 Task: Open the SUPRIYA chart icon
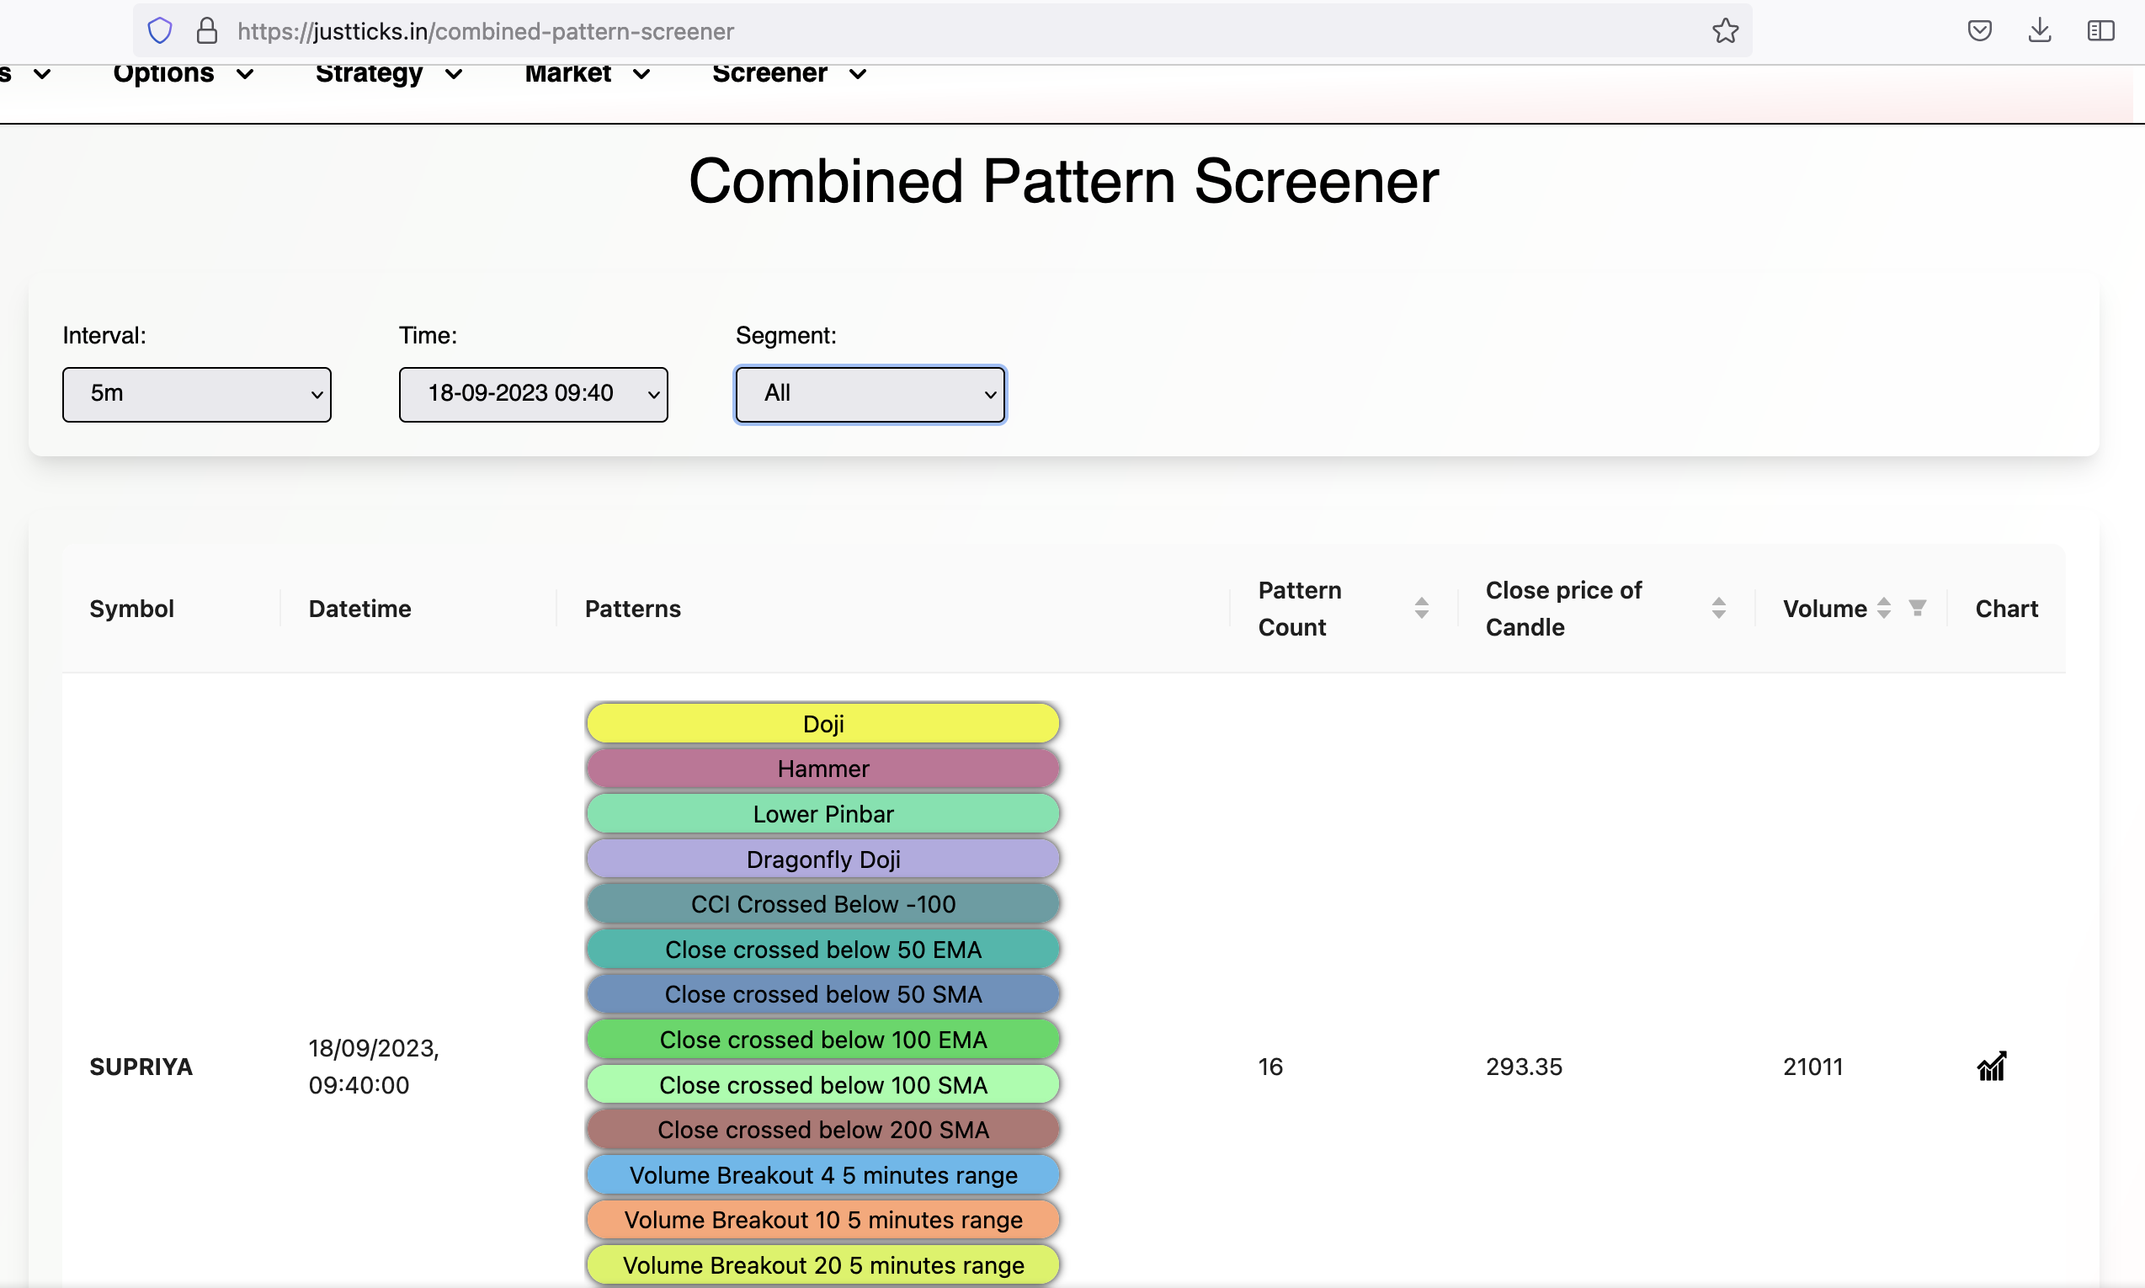point(1992,1066)
